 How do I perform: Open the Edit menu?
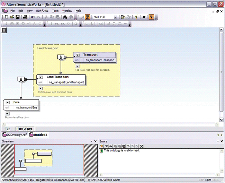click(x=21, y=11)
